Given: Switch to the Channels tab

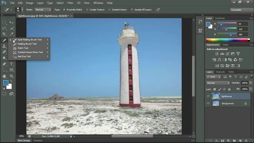Looking at the screenshot, I should click(220, 72).
